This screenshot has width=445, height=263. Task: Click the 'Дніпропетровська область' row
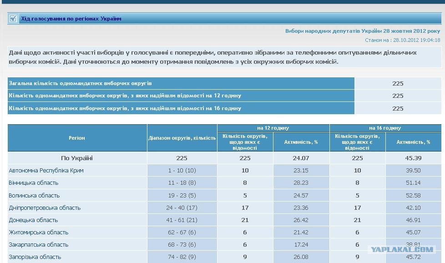(x=224, y=207)
